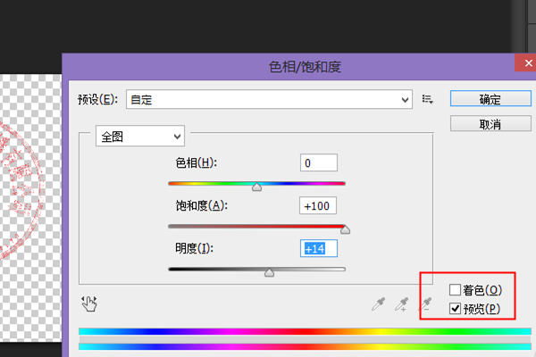Image resolution: width=536 pixels, height=357 pixels.
Task: Click the 饱和度(A) label
Action: point(201,205)
